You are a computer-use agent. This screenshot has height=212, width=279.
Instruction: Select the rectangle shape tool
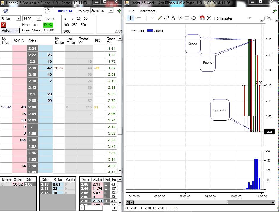pos(187,18)
